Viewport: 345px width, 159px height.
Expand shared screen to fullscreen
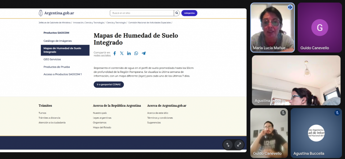click(239, 144)
